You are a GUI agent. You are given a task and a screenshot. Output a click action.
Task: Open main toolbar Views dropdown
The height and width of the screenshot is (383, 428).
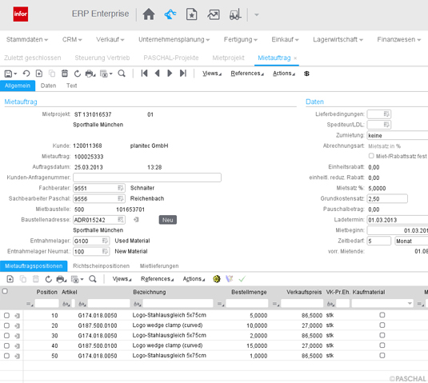pos(212,74)
